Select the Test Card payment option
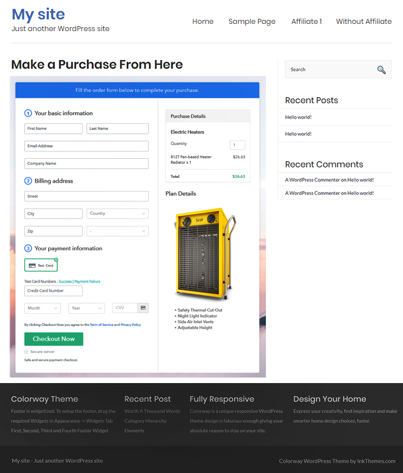Screen dimensions: 403x473 41,265
